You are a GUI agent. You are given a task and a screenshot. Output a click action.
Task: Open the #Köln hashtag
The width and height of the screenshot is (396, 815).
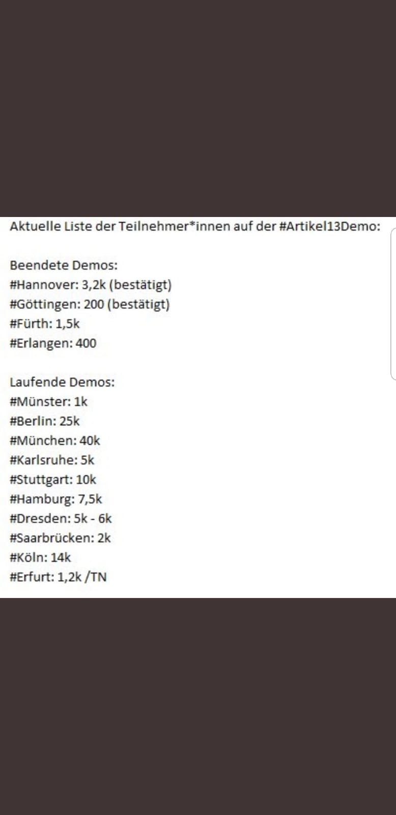[x=28, y=557]
